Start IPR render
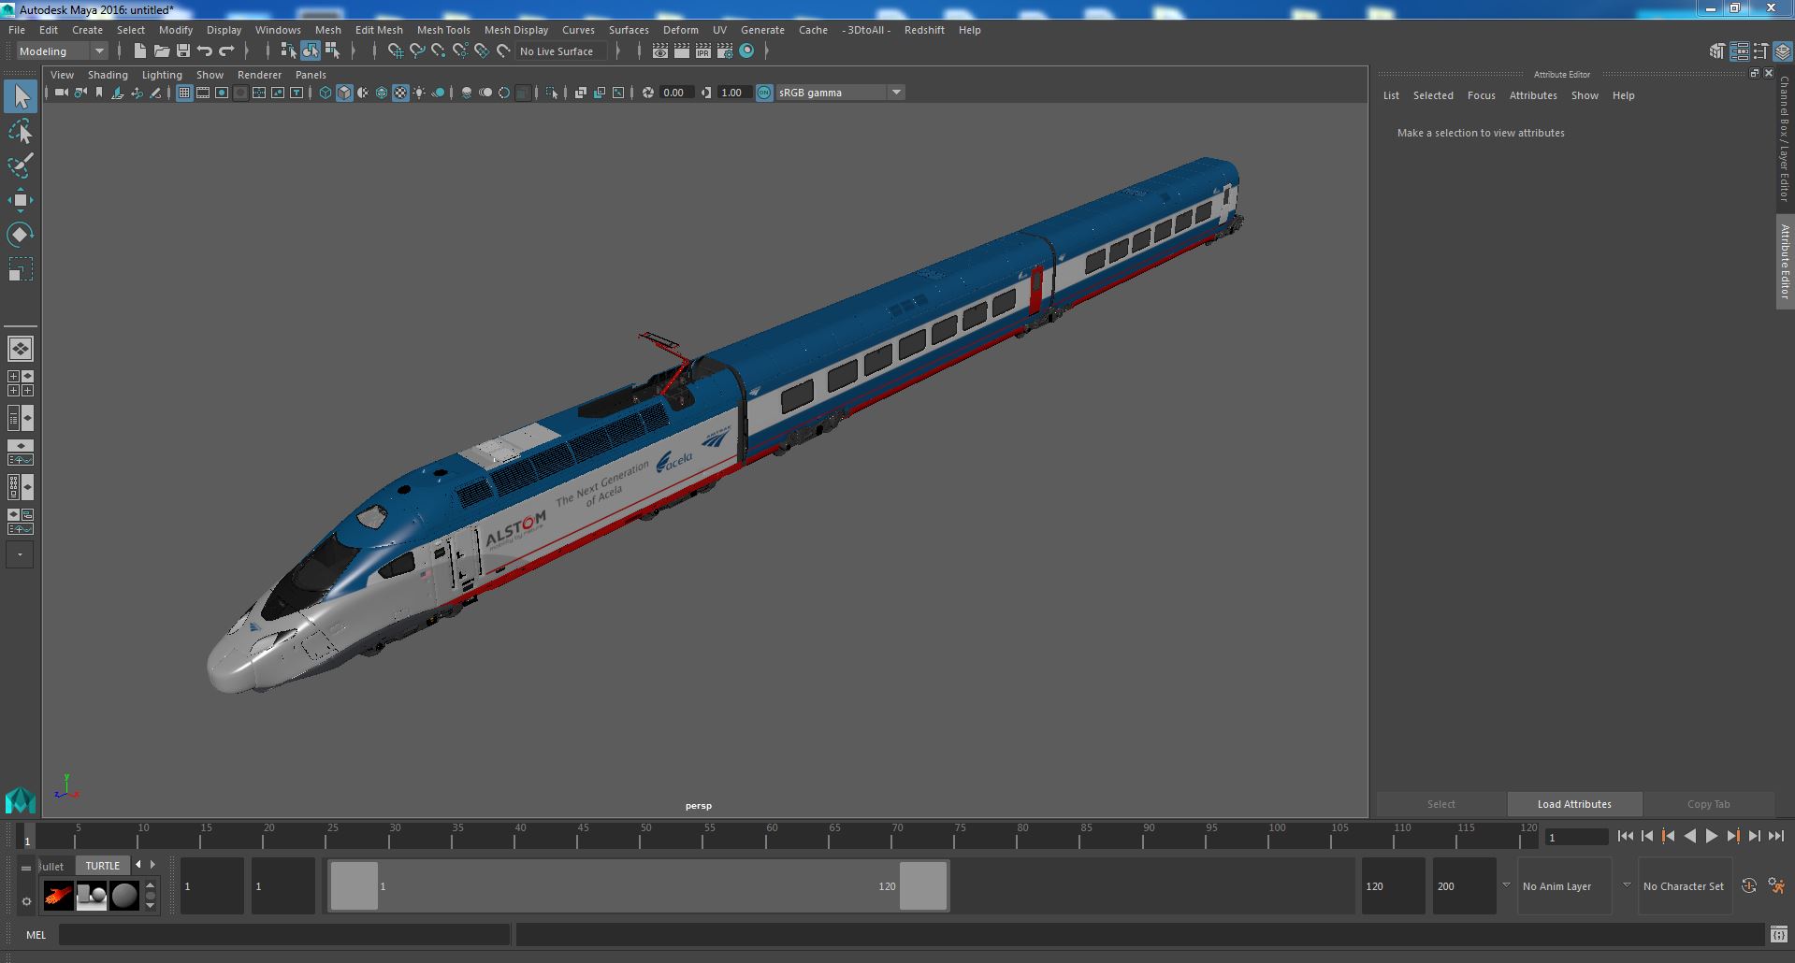This screenshot has width=1795, height=963. coord(703,51)
